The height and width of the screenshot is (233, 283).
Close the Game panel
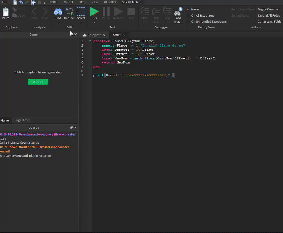click(76, 34)
